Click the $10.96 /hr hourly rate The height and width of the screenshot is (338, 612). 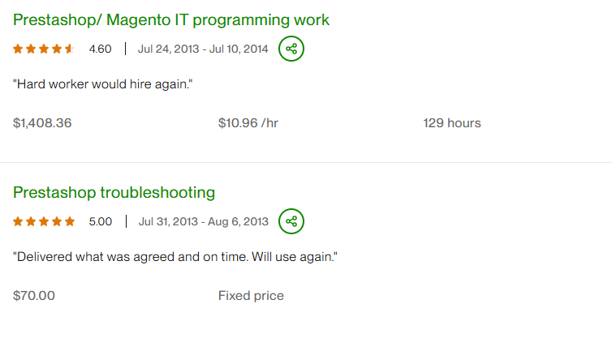pos(248,123)
